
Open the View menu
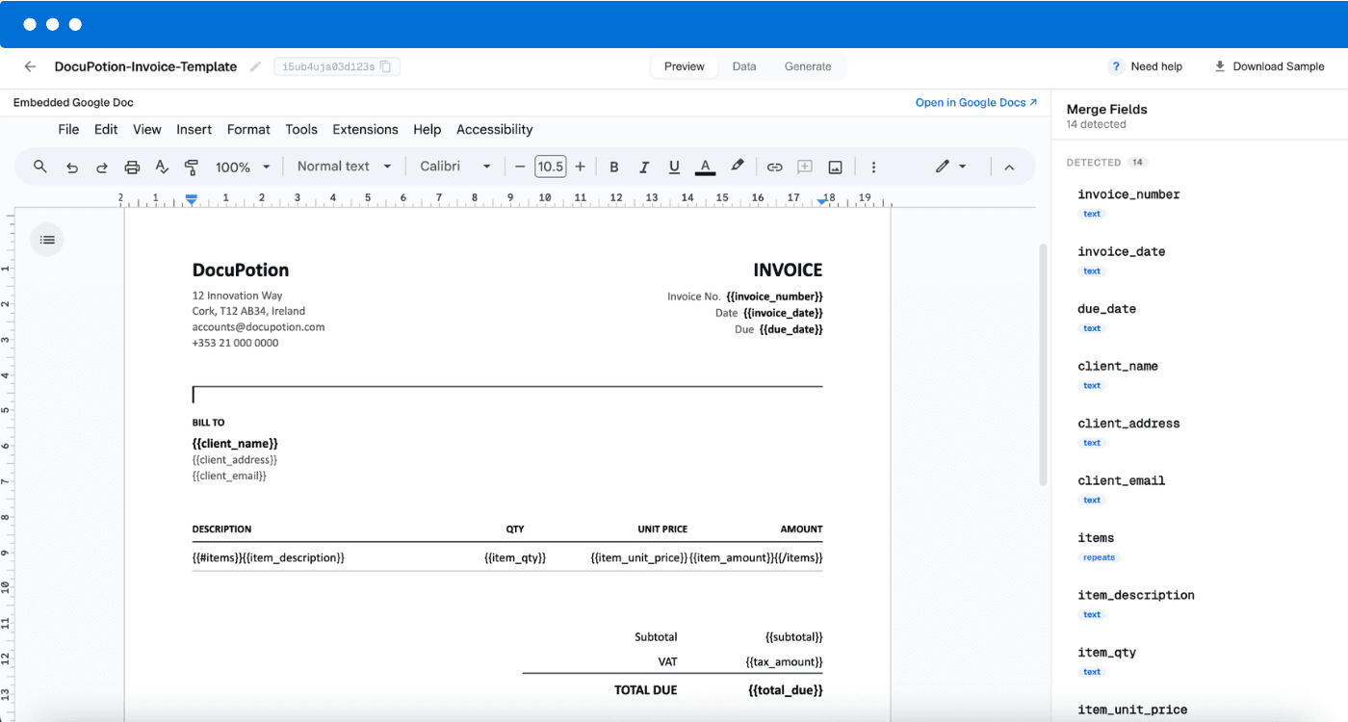point(147,129)
